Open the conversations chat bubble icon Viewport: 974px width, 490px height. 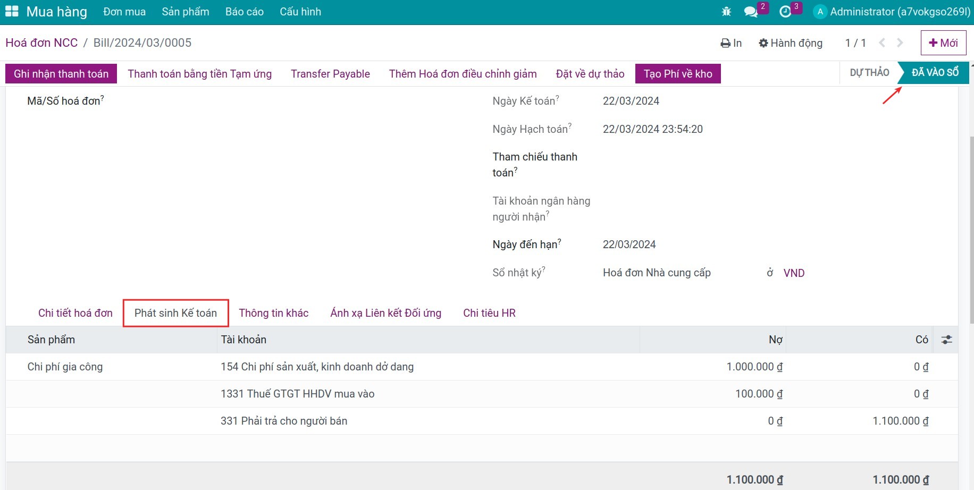[751, 12]
